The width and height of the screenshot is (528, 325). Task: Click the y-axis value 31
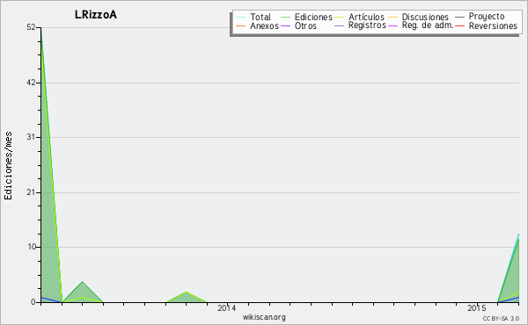[31, 137]
